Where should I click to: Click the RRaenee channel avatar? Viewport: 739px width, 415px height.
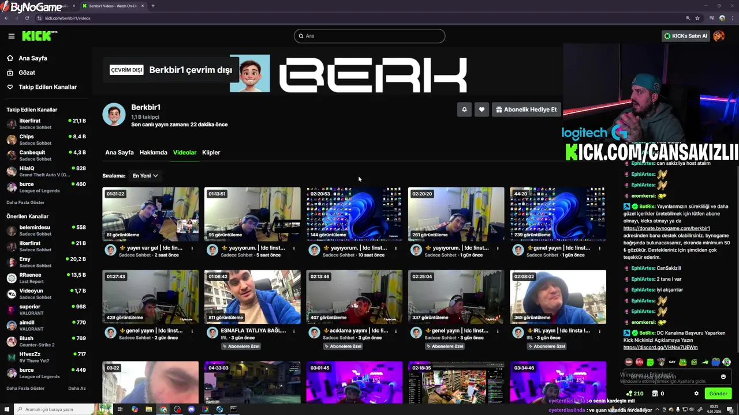point(12,278)
